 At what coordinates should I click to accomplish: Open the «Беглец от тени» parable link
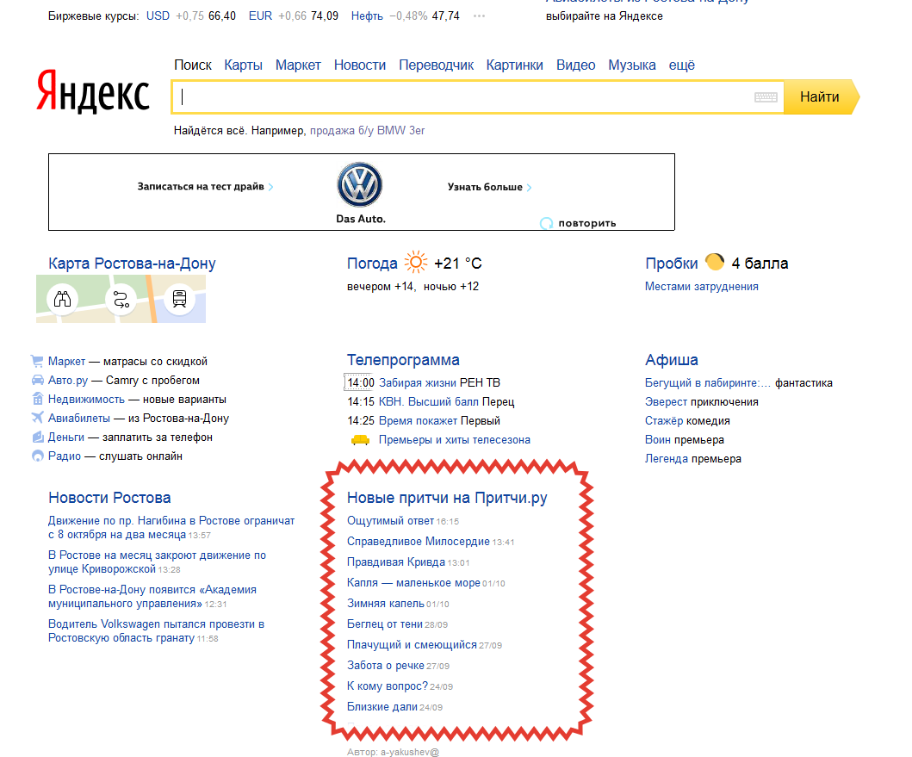click(x=385, y=624)
